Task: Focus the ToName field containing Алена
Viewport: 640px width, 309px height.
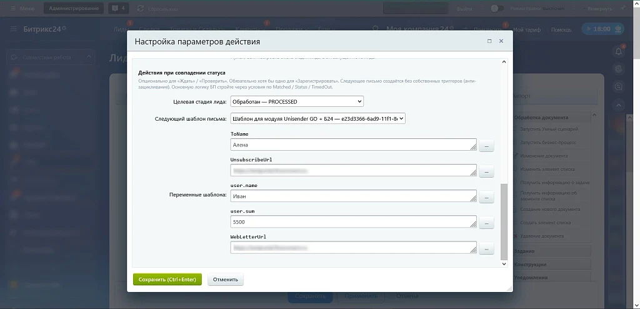Action: [354, 144]
